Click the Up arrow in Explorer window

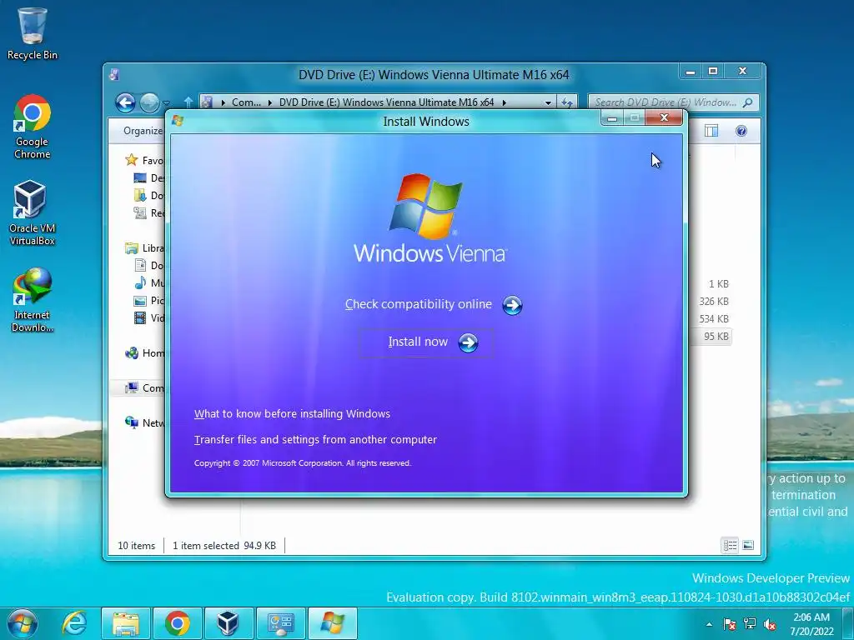click(188, 102)
